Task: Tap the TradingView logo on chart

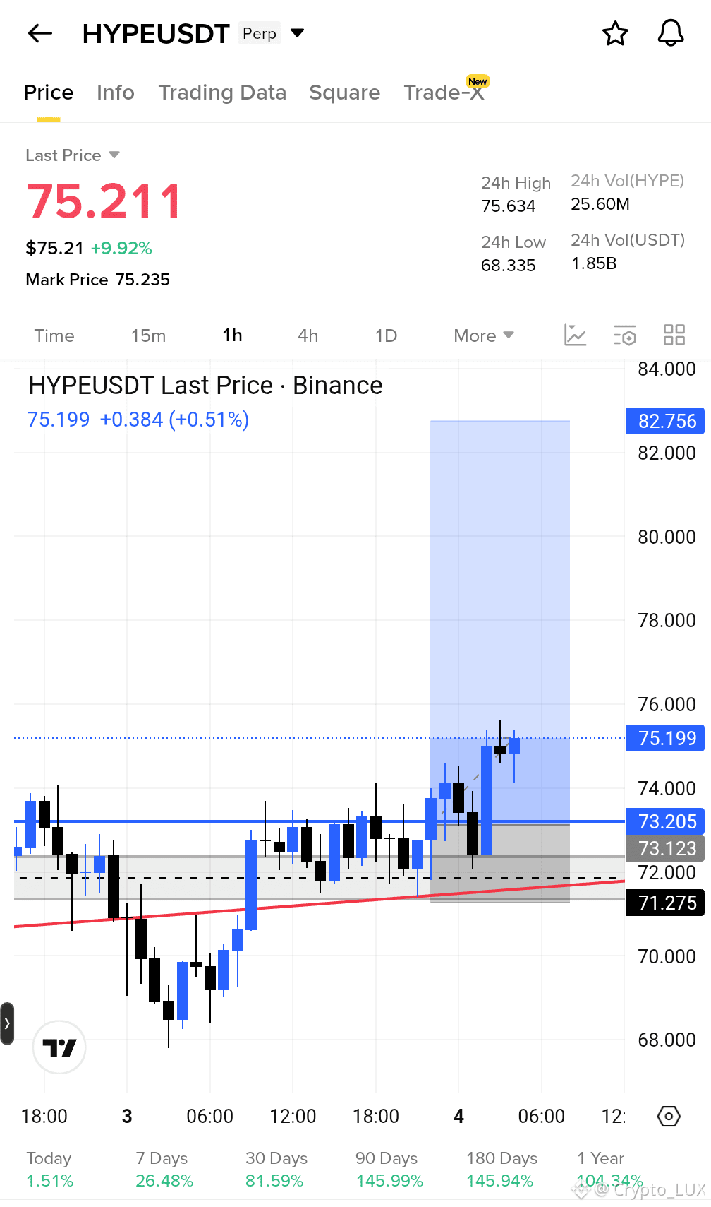Action: point(59,1047)
